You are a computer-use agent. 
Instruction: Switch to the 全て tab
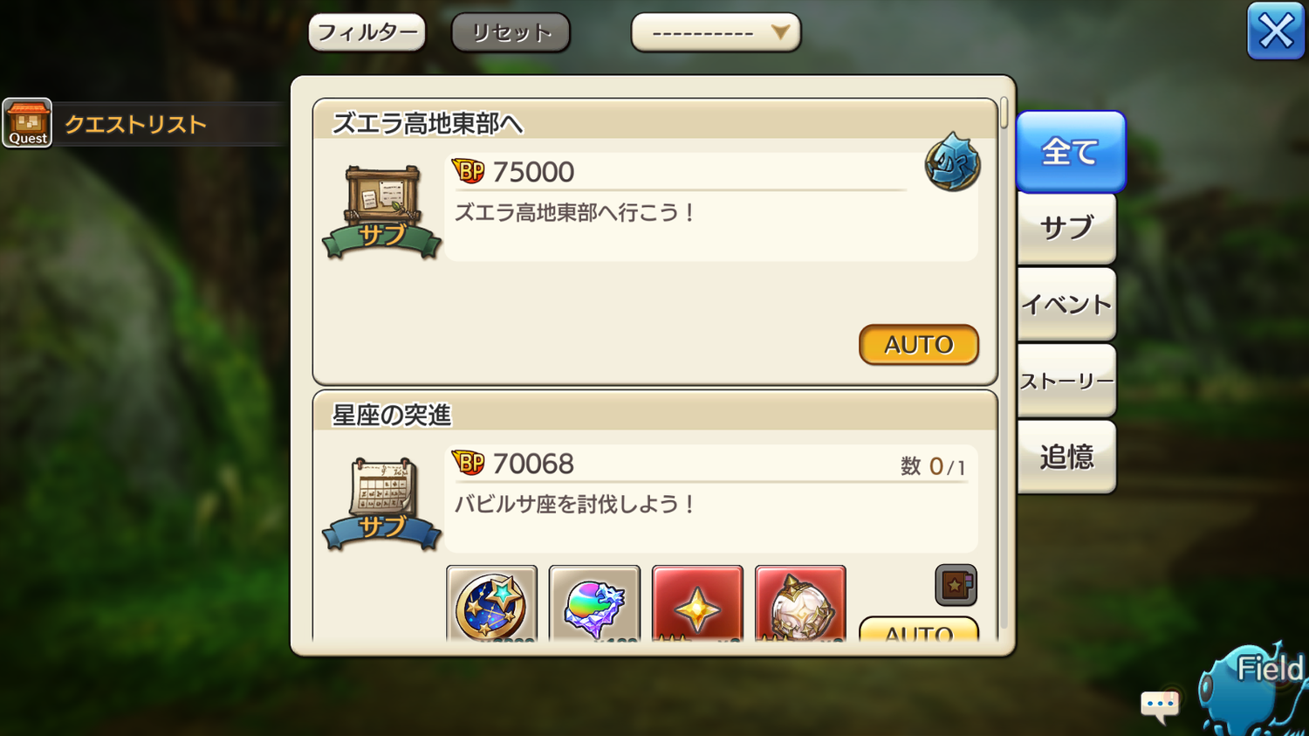pyautogui.click(x=1070, y=152)
